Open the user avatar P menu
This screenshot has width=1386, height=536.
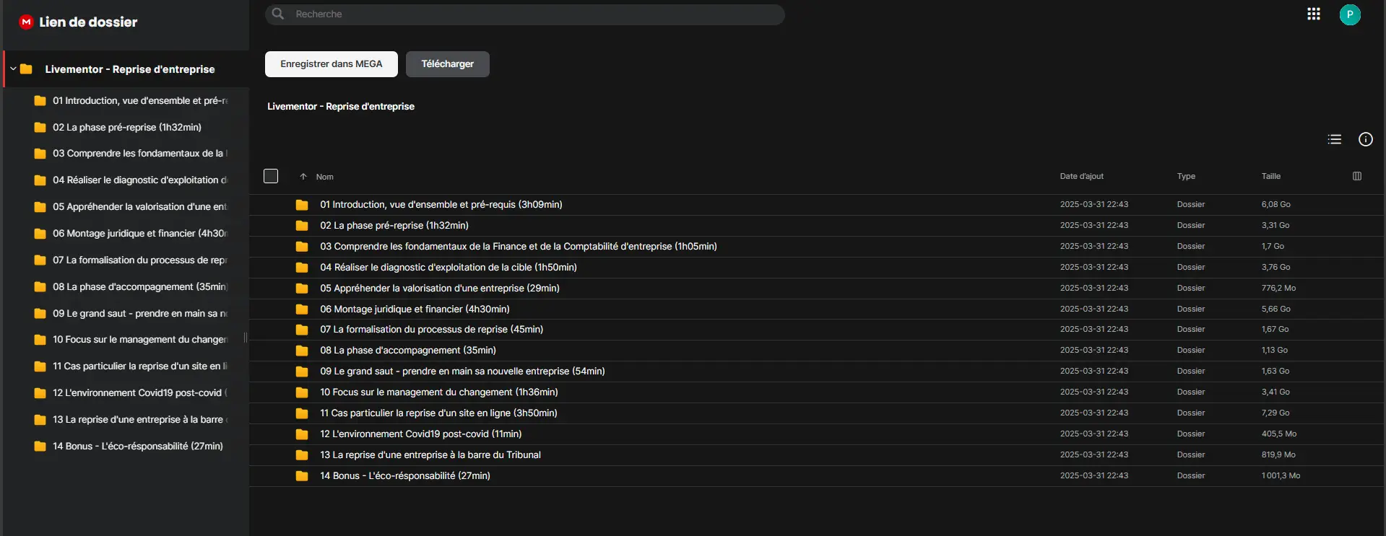tap(1350, 14)
